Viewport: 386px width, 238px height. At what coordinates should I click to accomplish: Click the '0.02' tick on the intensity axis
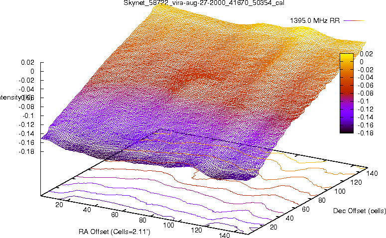click(x=27, y=63)
